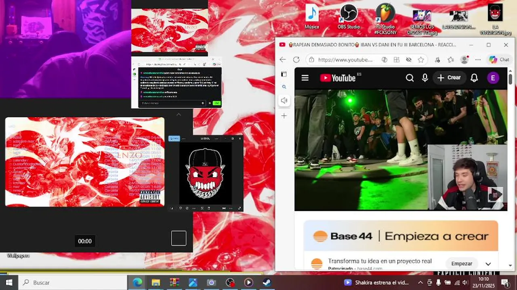Open Microsoft Edge from the taskbar

pos(138,282)
